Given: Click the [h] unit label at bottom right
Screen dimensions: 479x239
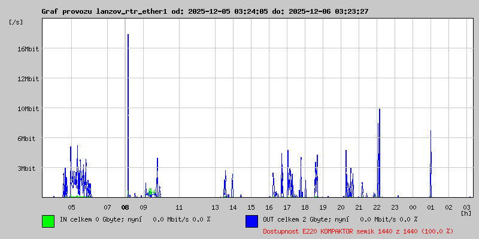Looking at the screenshot, I should tap(465, 213).
